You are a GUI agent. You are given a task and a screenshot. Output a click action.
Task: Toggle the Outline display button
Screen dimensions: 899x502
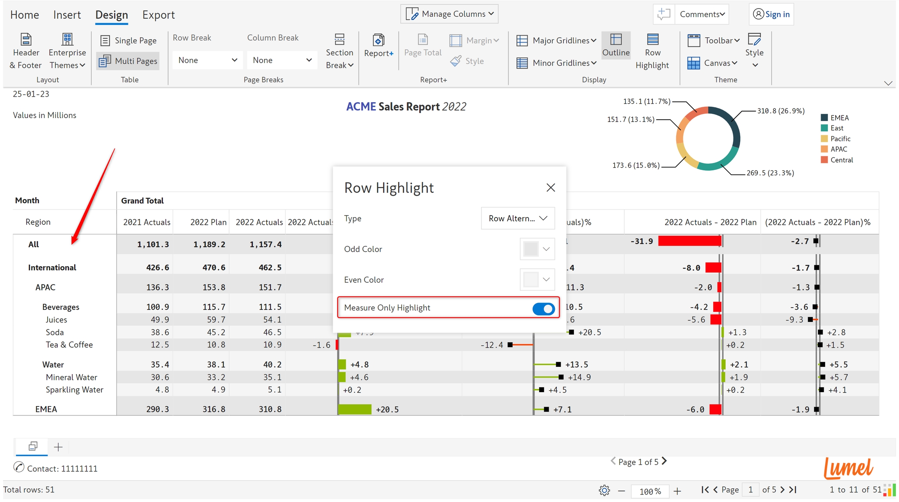pos(616,46)
